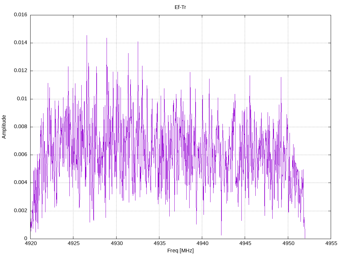
Task: Click the x-axis tick value 4930
Action: [117, 243]
